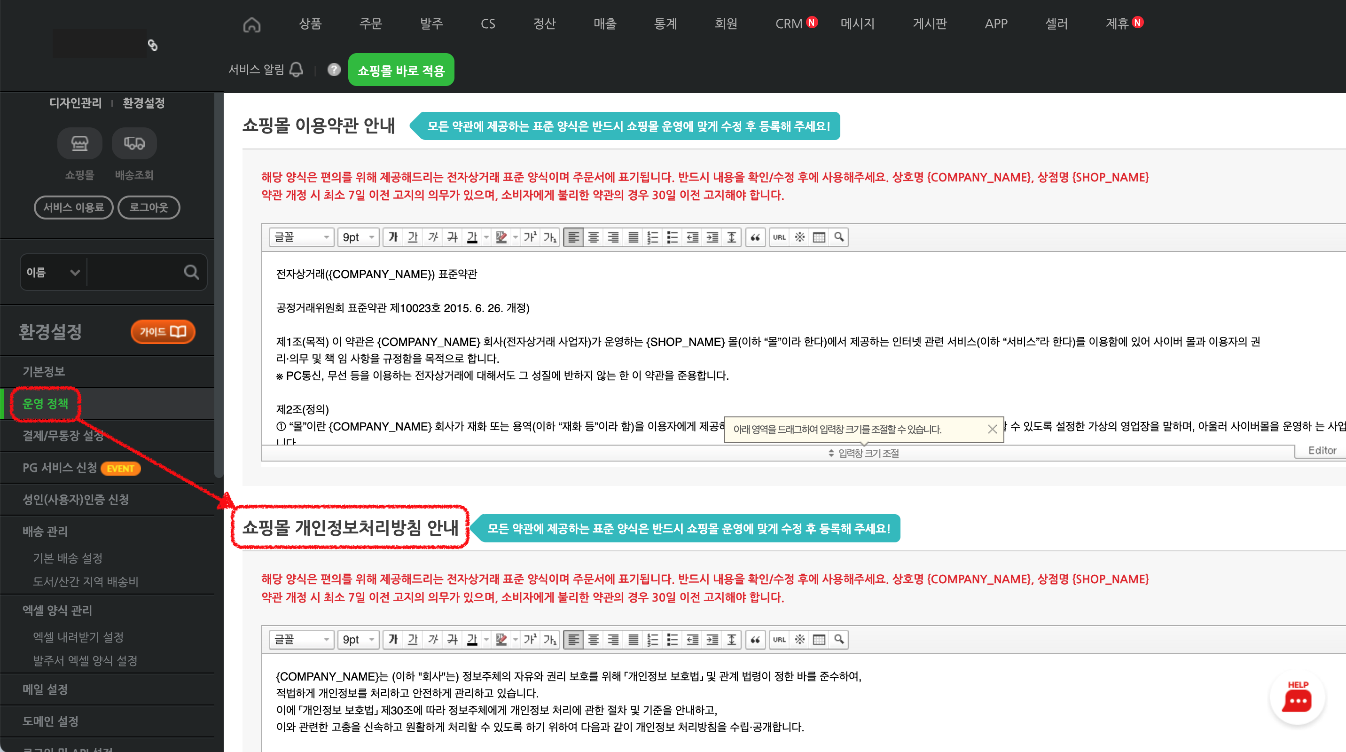This screenshot has width=1346, height=752.
Task: Insert blockquote in the terms editor toolbar
Action: pos(755,237)
